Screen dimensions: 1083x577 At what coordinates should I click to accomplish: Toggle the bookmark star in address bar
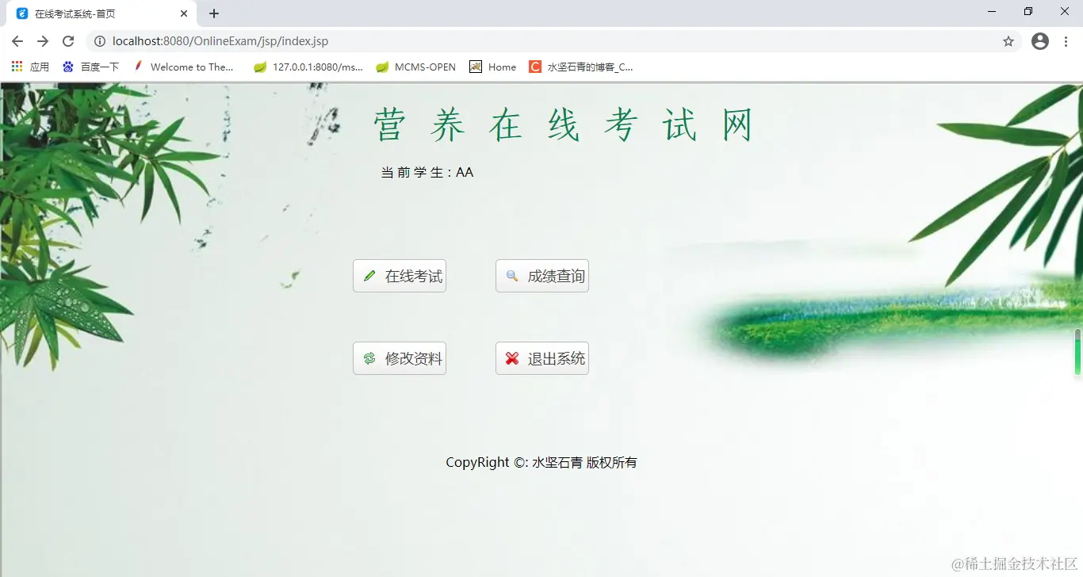(x=1008, y=41)
